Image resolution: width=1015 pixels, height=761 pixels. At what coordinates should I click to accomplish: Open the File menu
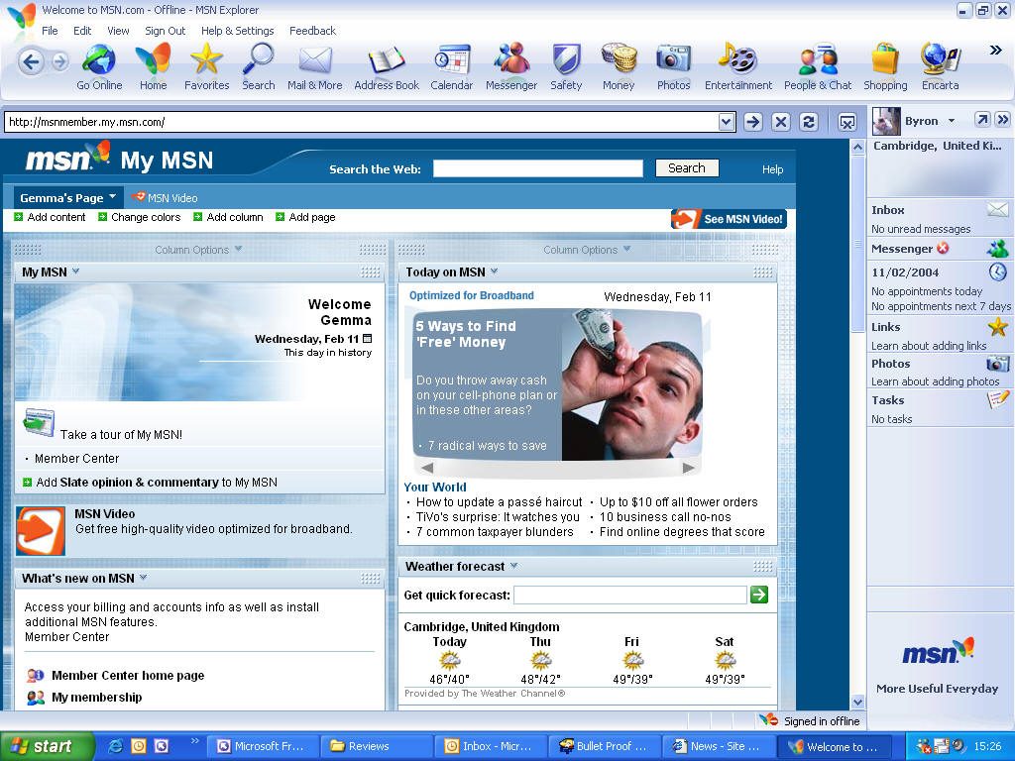[x=50, y=31]
